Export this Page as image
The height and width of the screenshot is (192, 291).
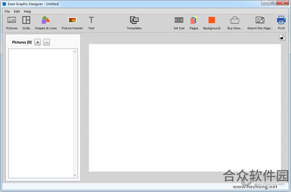click(260, 23)
